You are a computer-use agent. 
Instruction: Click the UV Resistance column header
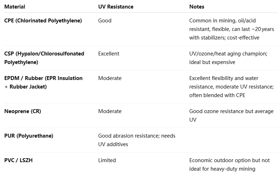point(116,7)
